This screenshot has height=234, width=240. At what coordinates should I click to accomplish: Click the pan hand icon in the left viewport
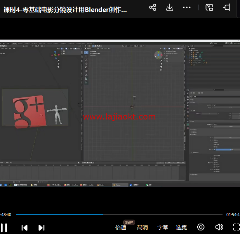(59, 64)
